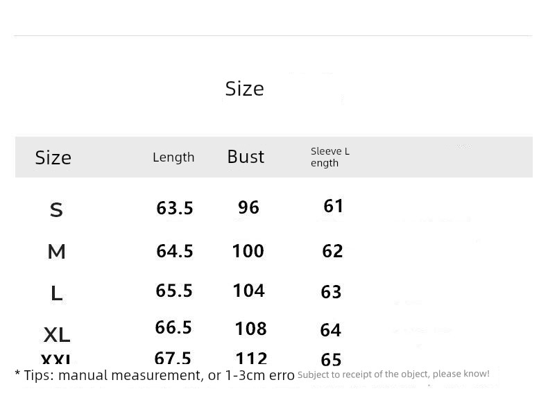The width and height of the screenshot is (548, 414).
Task: Select the "Sleeve Length" column header
Action: coord(329,157)
